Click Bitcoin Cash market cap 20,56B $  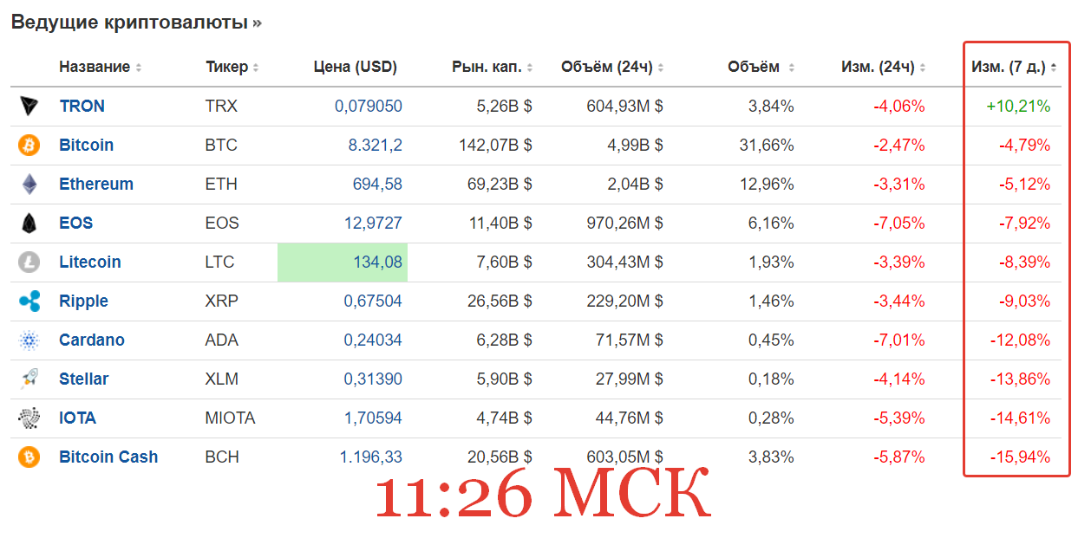500,457
